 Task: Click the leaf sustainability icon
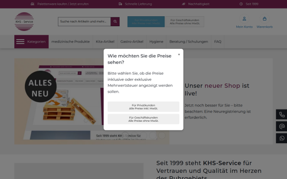click(184, 4)
